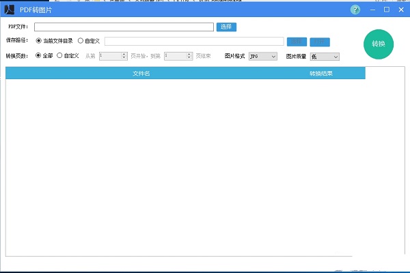Close the PDF转图片 window
410x273 pixels.
click(400, 10)
